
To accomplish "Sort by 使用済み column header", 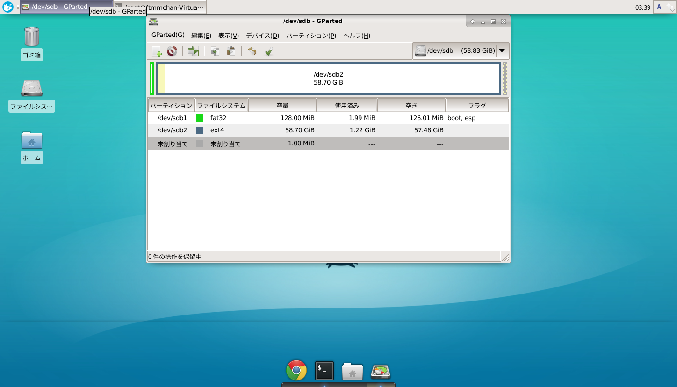I will [x=347, y=105].
